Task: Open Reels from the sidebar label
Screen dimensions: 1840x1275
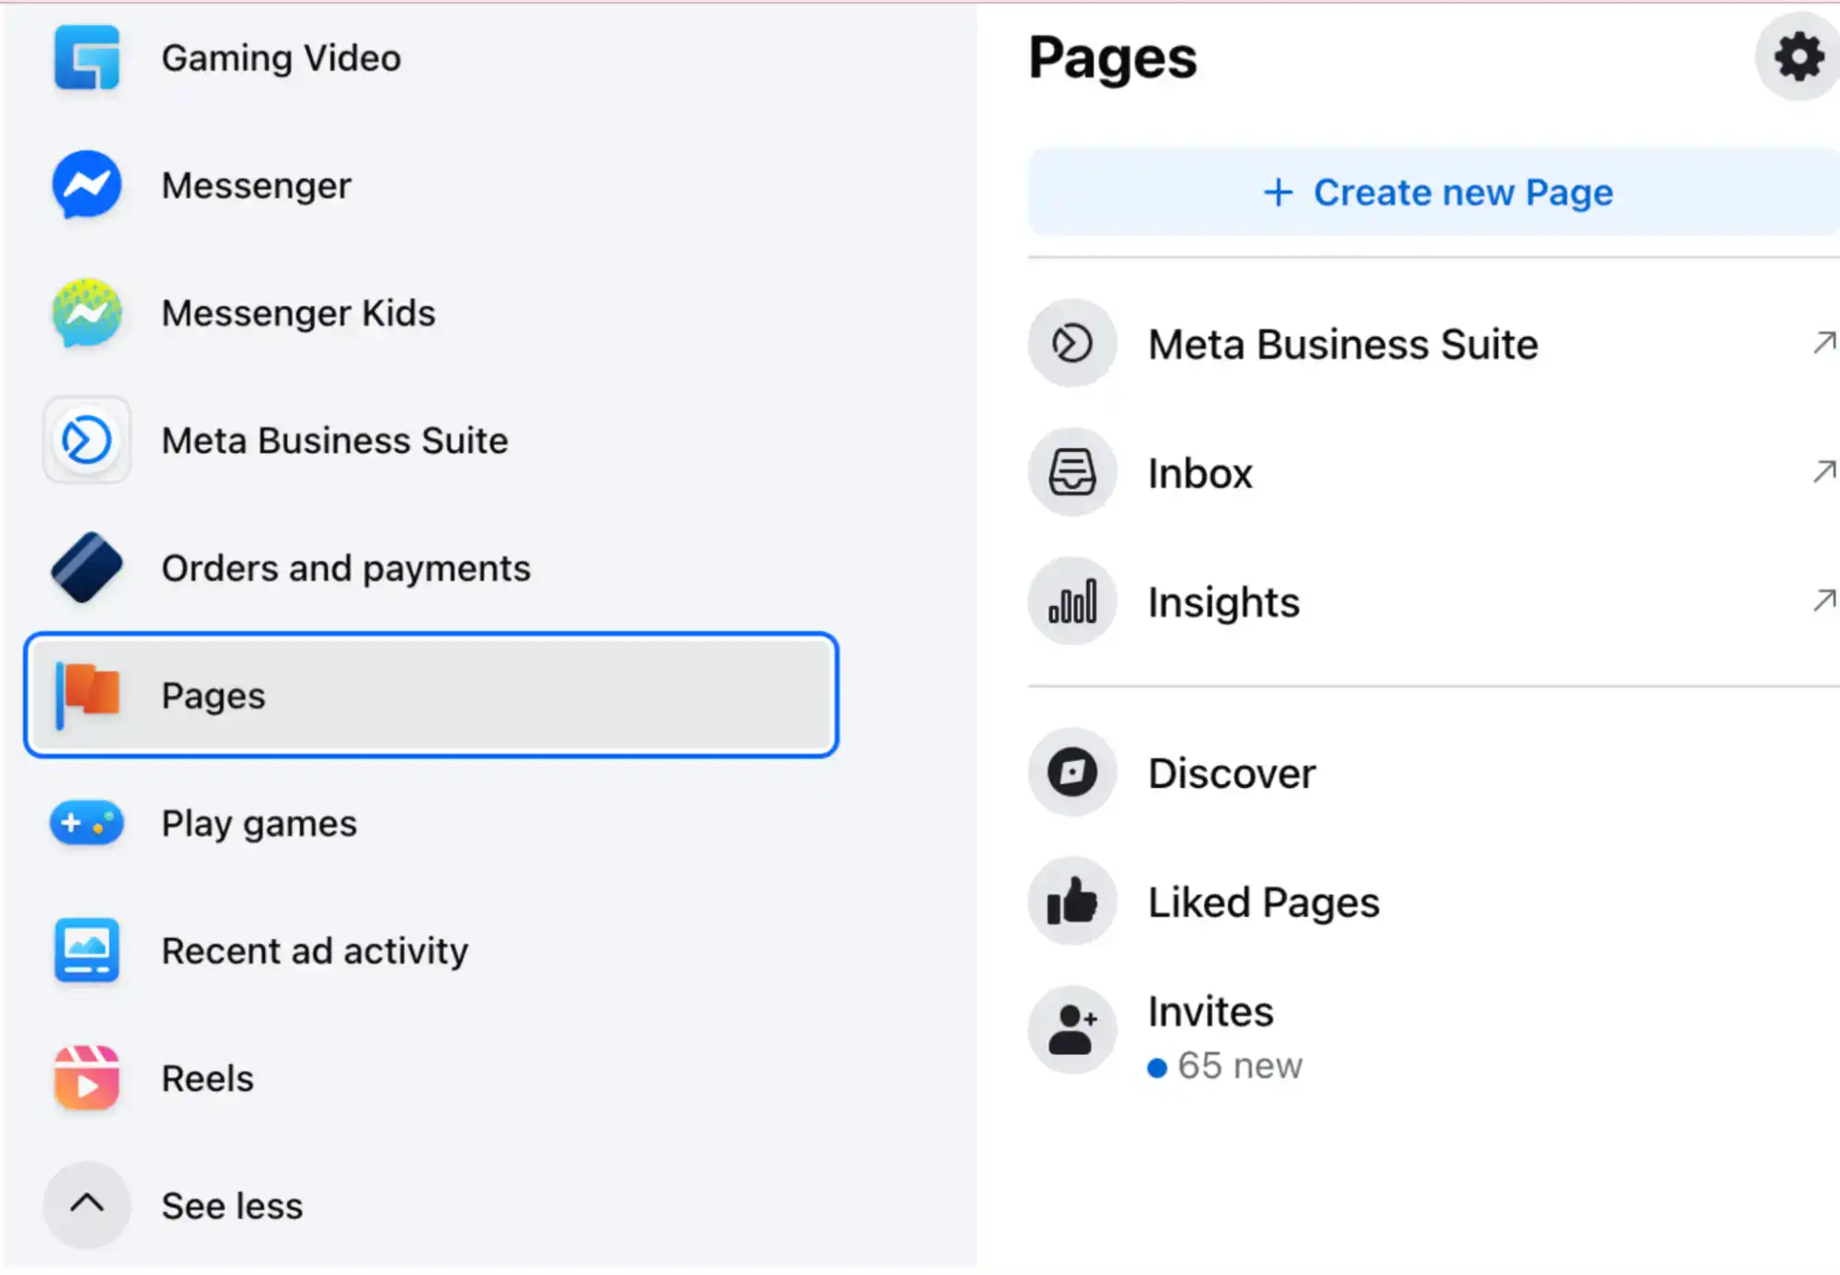Action: 208,1078
